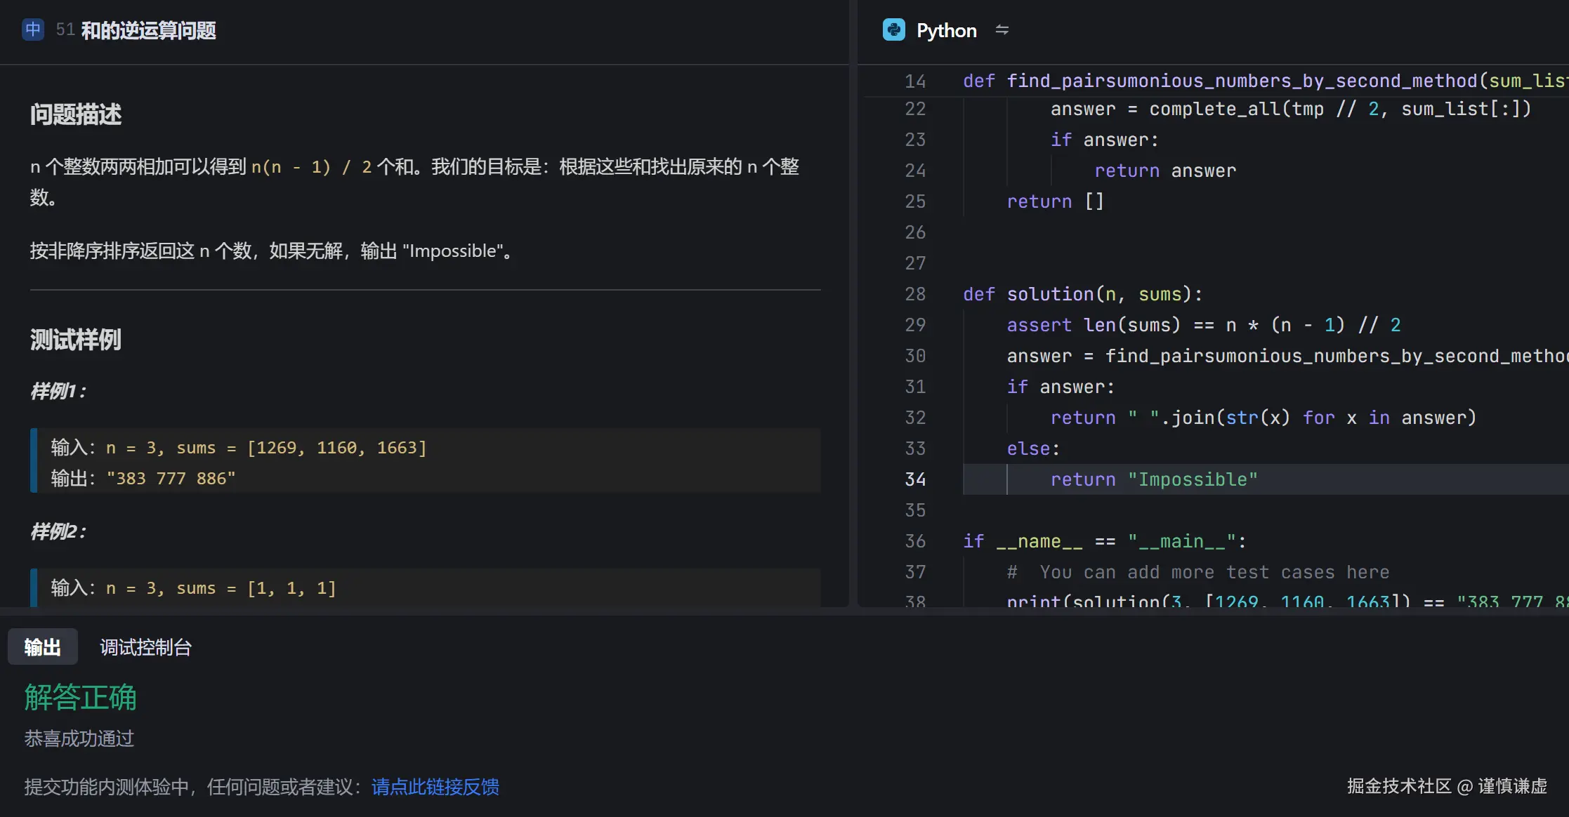Place cursor on return "Impossible" line

pyautogui.click(x=1153, y=479)
